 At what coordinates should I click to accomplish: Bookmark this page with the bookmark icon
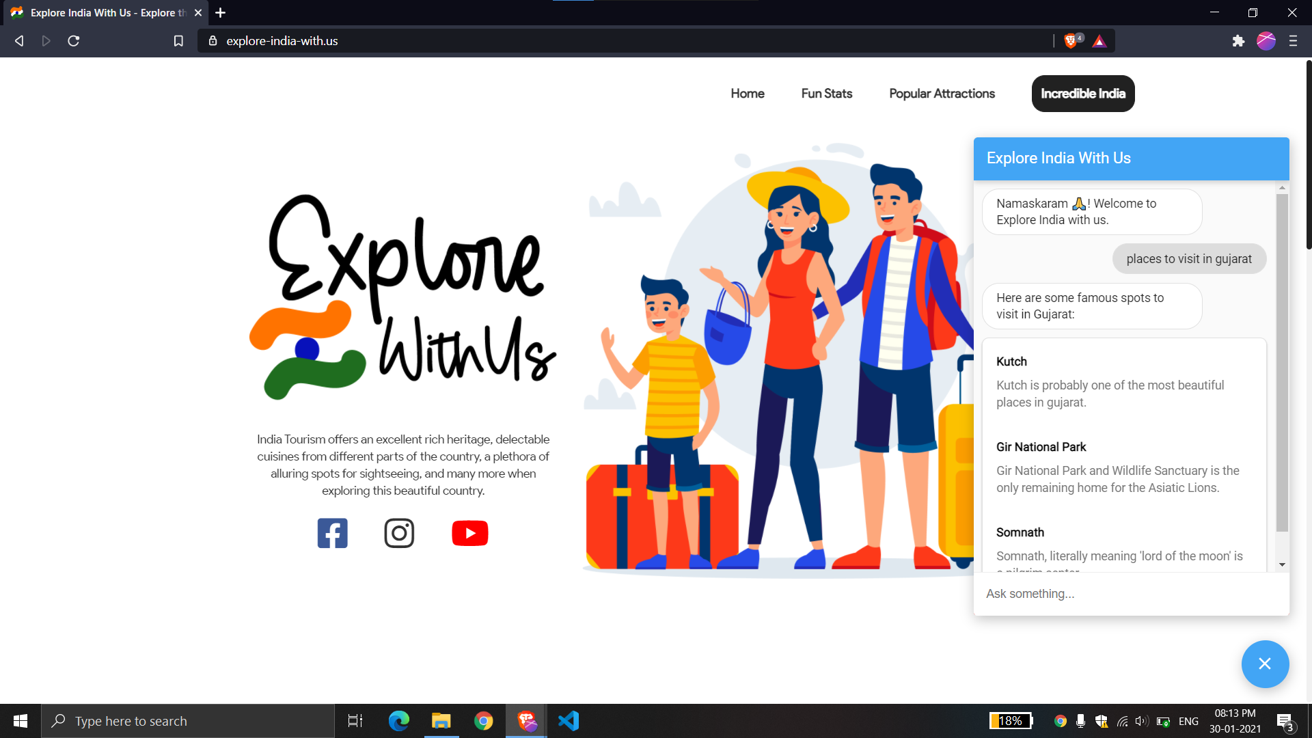click(178, 41)
